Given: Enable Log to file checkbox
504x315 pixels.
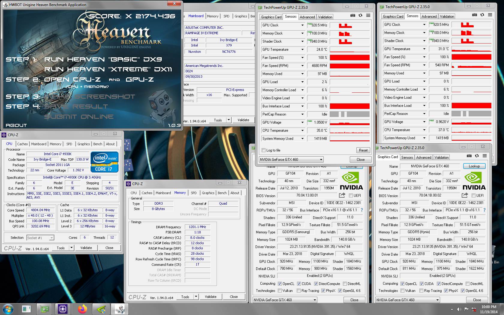Looking at the screenshot, I should (263, 150).
